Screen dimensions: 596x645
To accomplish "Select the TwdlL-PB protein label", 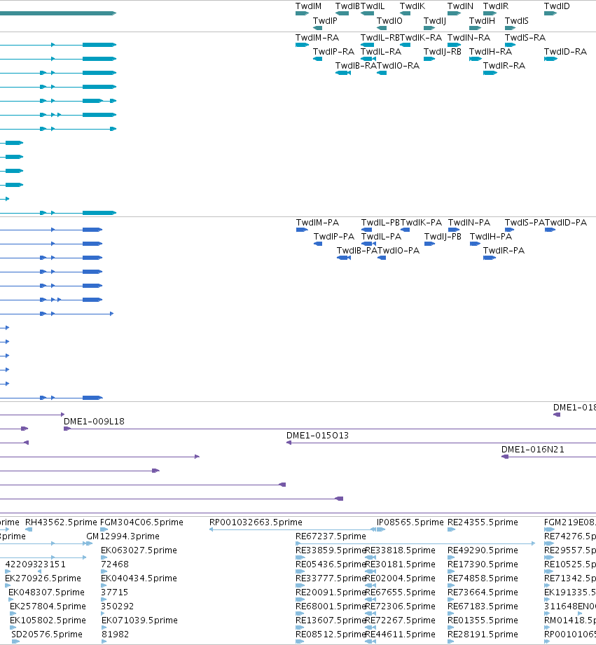I will coord(381,223).
